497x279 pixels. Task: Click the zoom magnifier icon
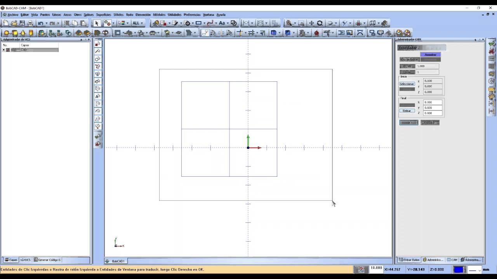tap(288, 23)
